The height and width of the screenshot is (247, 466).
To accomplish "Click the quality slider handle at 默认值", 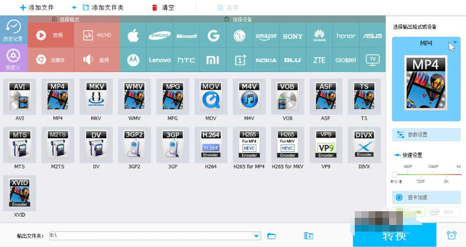I will 395,174.
